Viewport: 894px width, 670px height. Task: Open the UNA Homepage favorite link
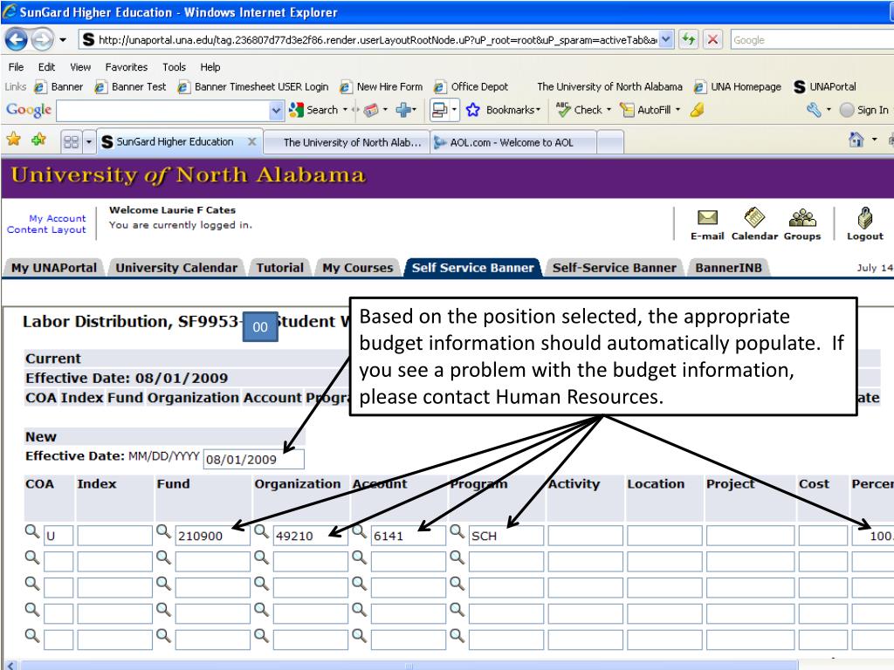(737, 86)
